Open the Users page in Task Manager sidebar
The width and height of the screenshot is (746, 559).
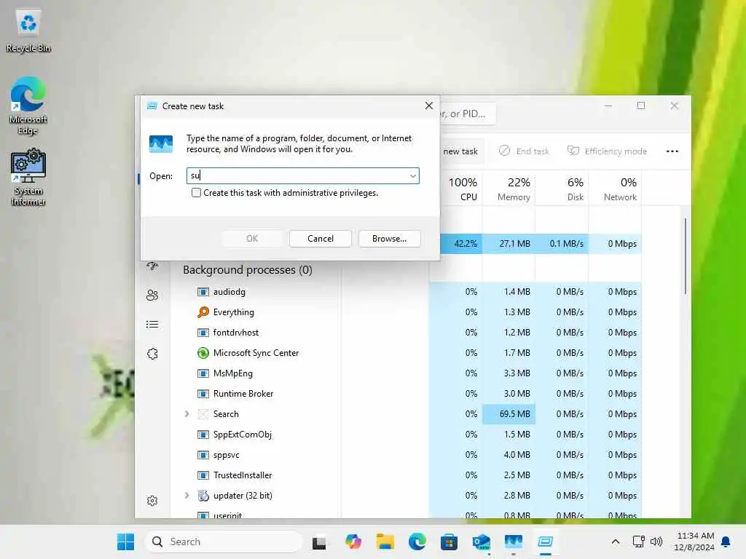[x=152, y=296]
